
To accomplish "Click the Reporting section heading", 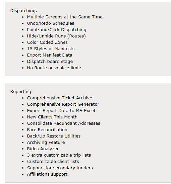I will pyautogui.click(x=21, y=92).
